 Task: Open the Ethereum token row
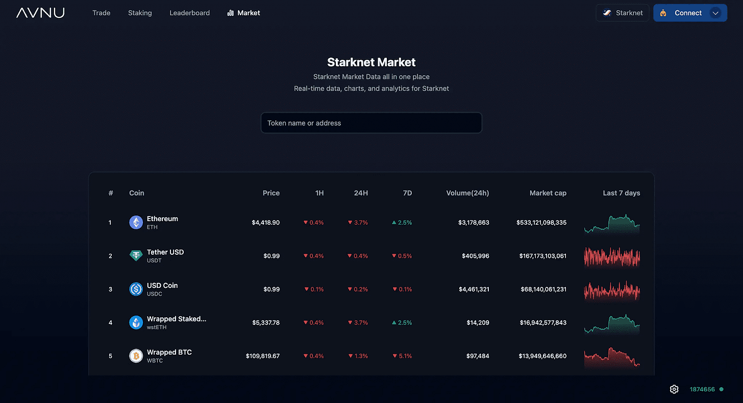coord(371,223)
